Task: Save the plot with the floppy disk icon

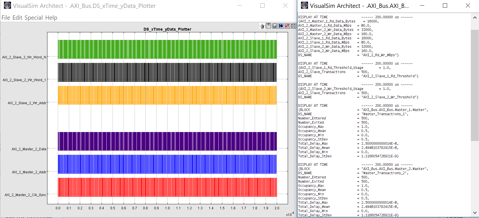Action: 269,26
